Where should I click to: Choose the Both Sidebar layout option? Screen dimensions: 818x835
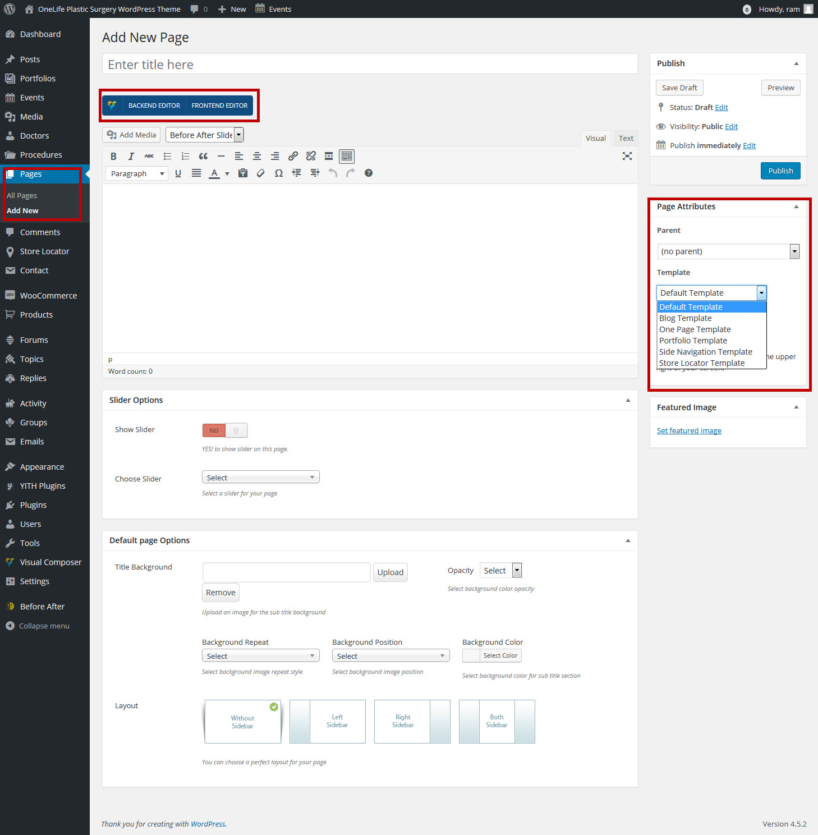click(496, 721)
